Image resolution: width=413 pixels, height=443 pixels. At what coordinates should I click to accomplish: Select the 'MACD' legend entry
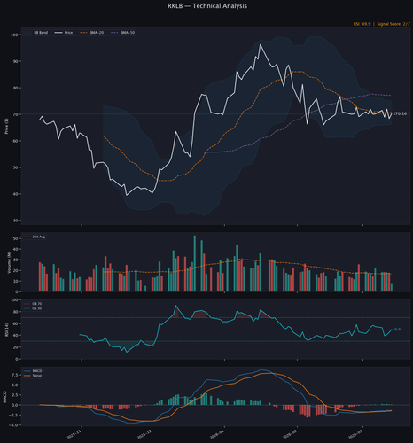click(x=33, y=371)
